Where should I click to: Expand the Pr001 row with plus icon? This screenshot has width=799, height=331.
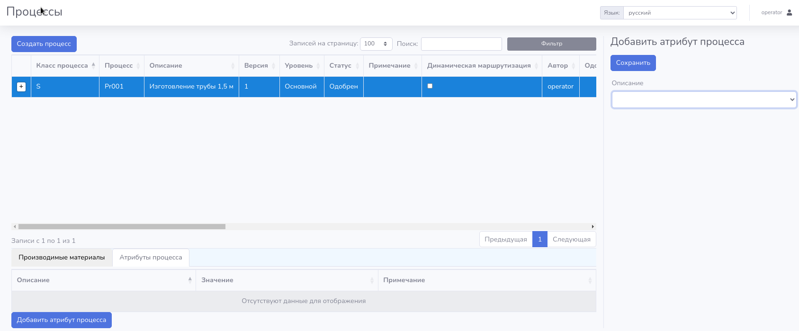click(x=21, y=87)
